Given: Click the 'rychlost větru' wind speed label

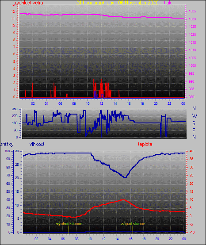Looking at the screenshot, I should pyautogui.click(x=29, y=3).
